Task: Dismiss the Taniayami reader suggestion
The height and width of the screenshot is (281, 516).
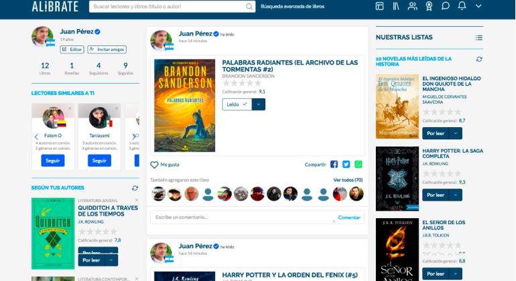Action: [117, 108]
